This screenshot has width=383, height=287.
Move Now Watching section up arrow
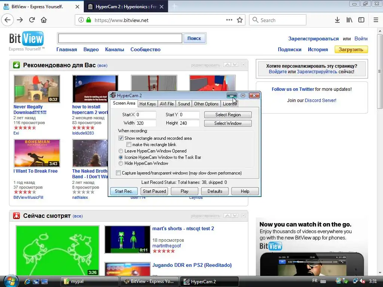[x=227, y=216]
